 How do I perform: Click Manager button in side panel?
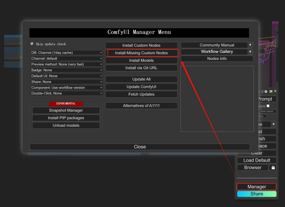coord(257,187)
